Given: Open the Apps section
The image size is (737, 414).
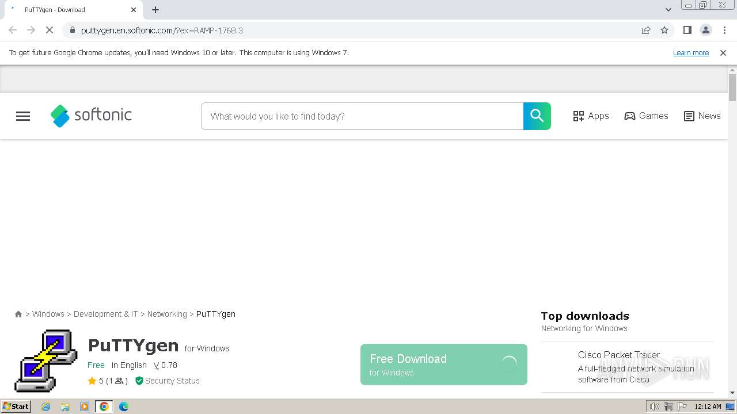Looking at the screenshot, I should coord(591,116).
